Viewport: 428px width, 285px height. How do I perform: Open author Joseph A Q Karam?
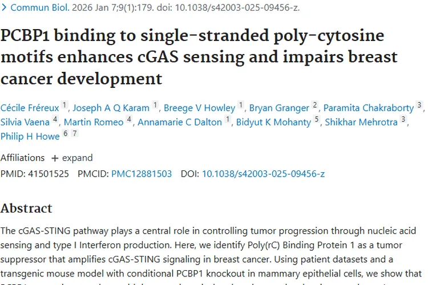pyautogui.click(x=111, y=108)
